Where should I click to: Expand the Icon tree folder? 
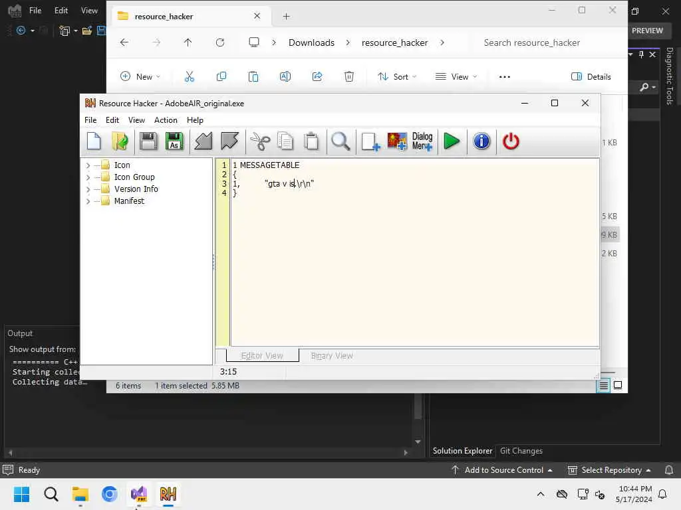pyautogui.click(x=88, y=165)
